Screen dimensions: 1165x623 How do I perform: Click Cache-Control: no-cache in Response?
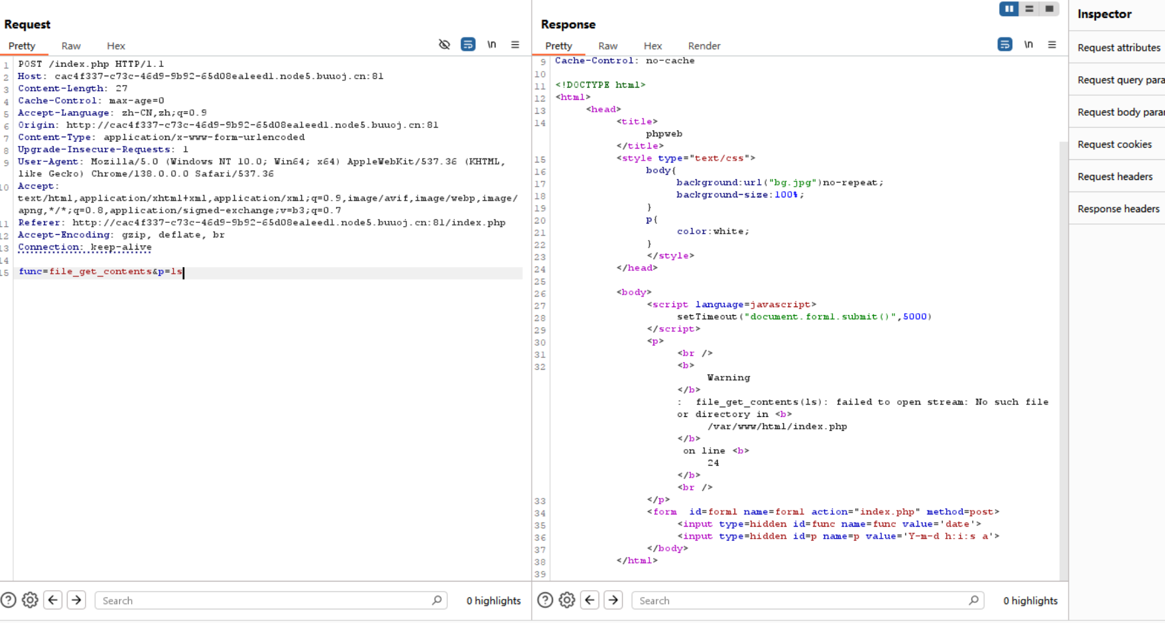pos(625,61)
